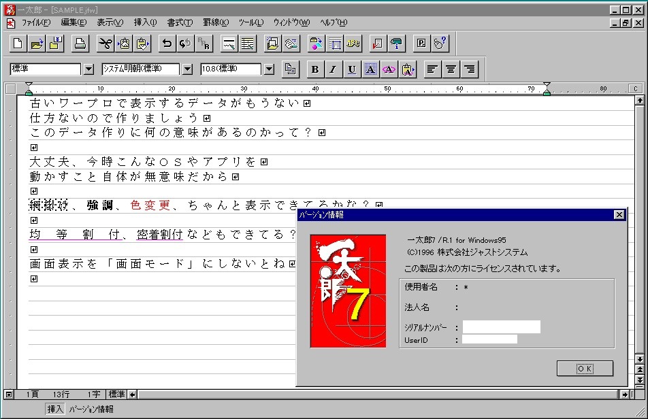
Task: Open the 罫線 menu
Action: coord(216,22)
